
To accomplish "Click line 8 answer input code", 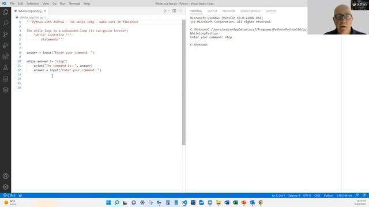I will tap(60, 52).
